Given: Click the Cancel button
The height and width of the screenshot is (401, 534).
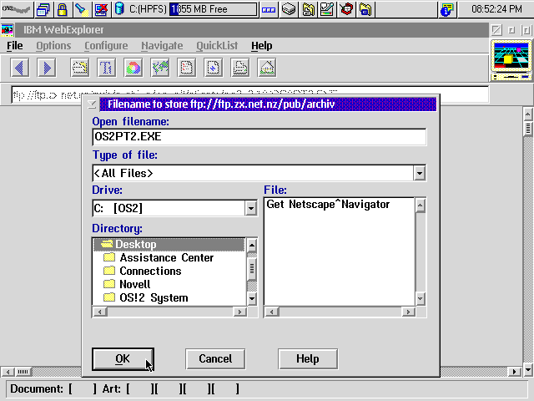Looking at the screenshot, I should 215,358.
